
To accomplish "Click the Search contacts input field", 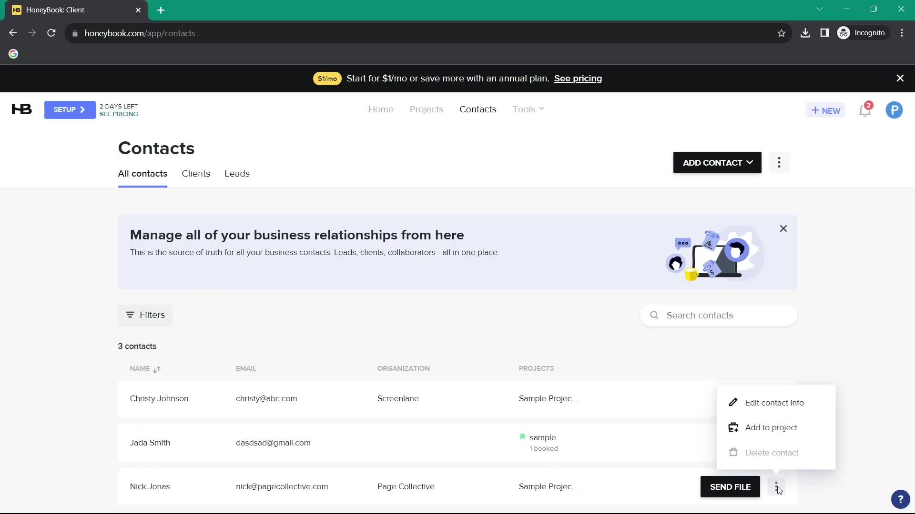I will 722,316.
